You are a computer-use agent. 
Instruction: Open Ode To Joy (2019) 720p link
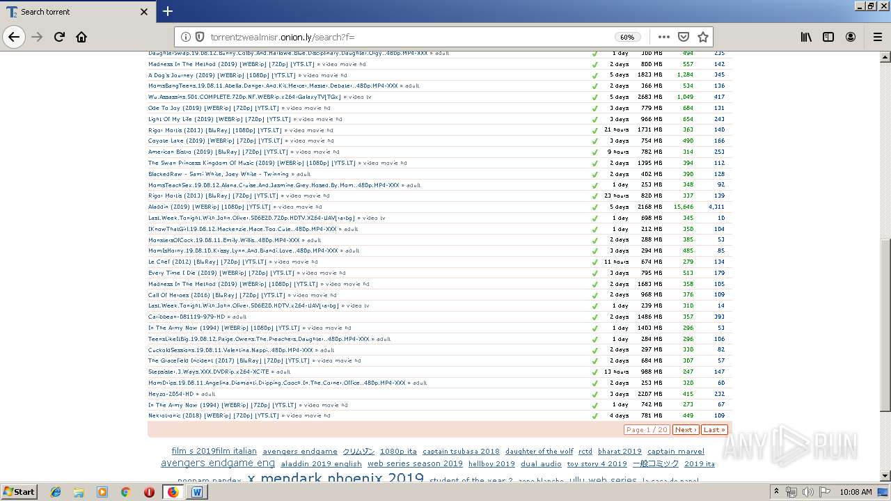click(x=214, y=108)
